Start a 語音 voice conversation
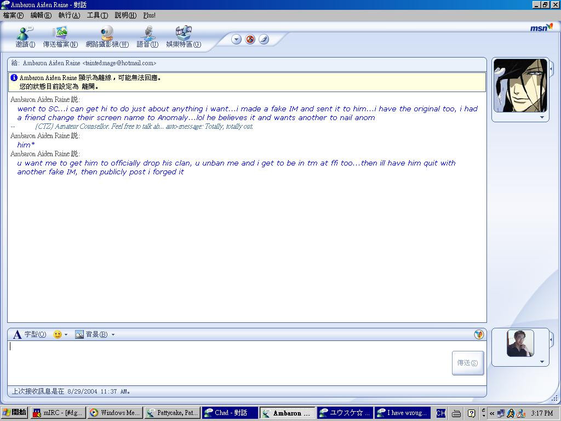The height and width of the screenshot is (421, 561). click(x=147, y=37)
